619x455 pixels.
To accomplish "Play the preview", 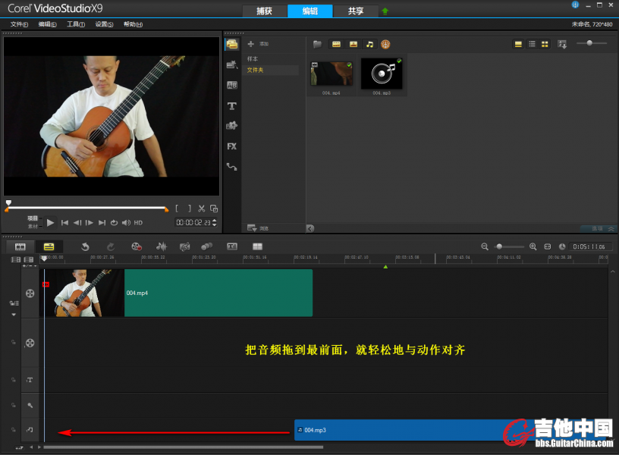I will [50, 223].
